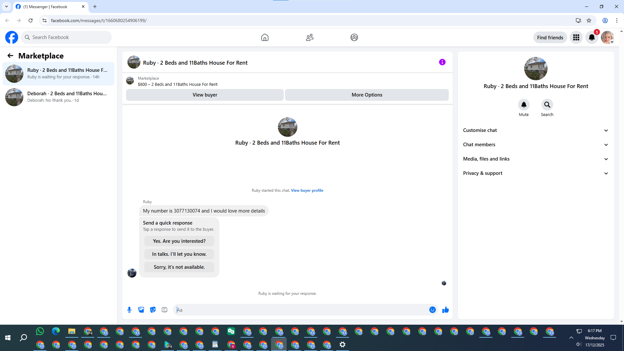Screen dimensions: 624x351
Task: Open the $800 Marketplace listing title
Action: click(178, 84)
